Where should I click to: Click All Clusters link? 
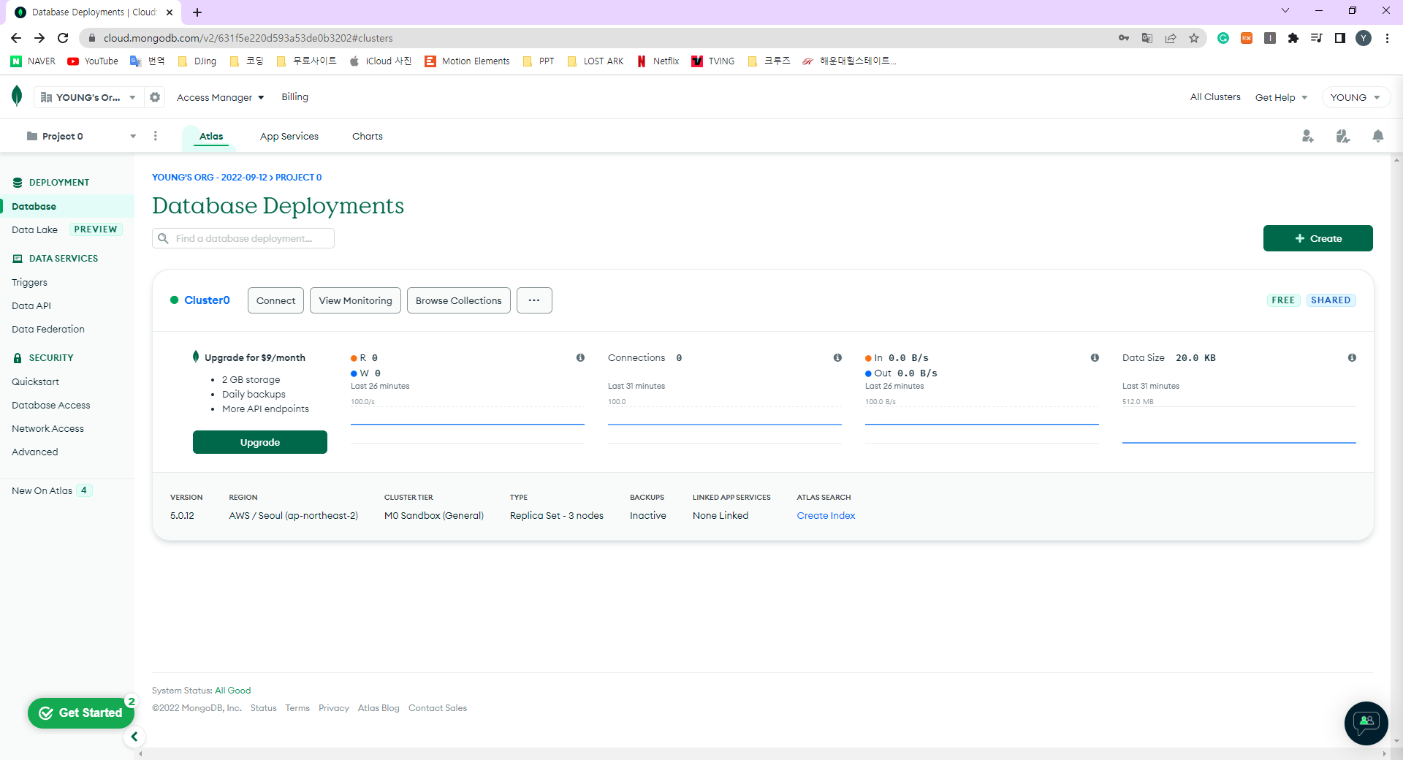tap(1215, 96)
